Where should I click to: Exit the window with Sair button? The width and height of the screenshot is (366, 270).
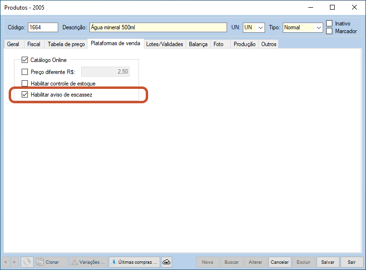pyautogui.click(x=352, y=262)
